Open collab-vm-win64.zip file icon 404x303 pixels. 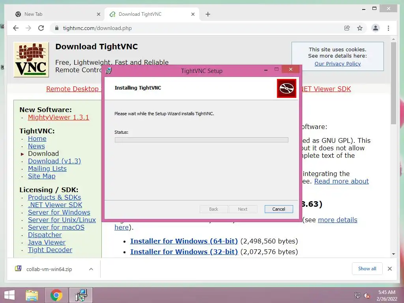[18, 269]
